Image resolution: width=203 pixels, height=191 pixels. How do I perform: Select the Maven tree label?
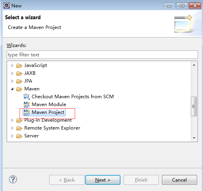(x=32, y=89)
